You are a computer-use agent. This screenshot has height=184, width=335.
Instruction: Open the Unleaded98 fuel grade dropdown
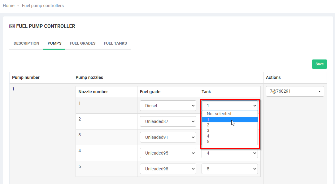click(168, 169)
